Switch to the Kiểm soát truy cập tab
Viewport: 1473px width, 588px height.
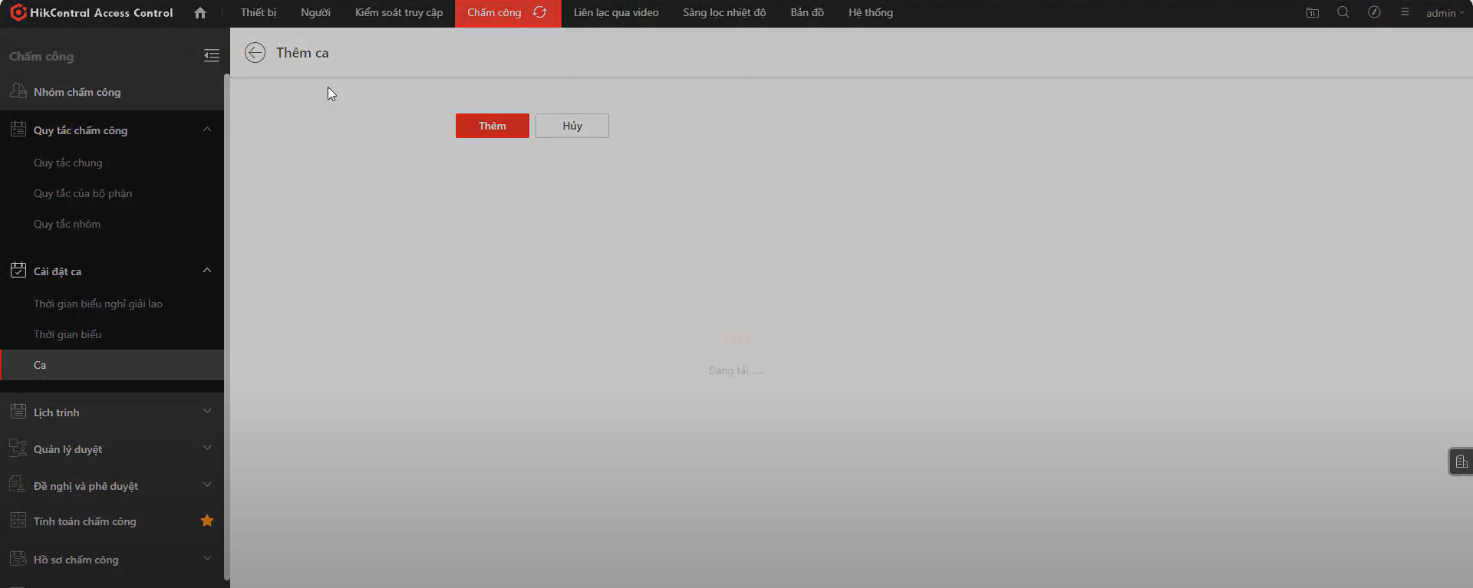point(398,13)
